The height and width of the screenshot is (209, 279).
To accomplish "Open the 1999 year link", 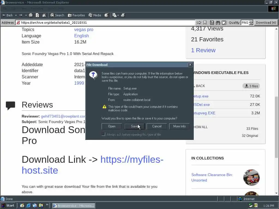I will tap(79, 83).
